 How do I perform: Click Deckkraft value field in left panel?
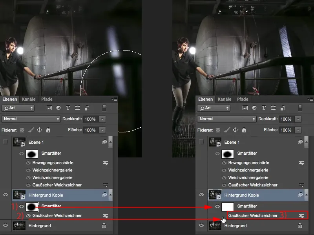91,119
